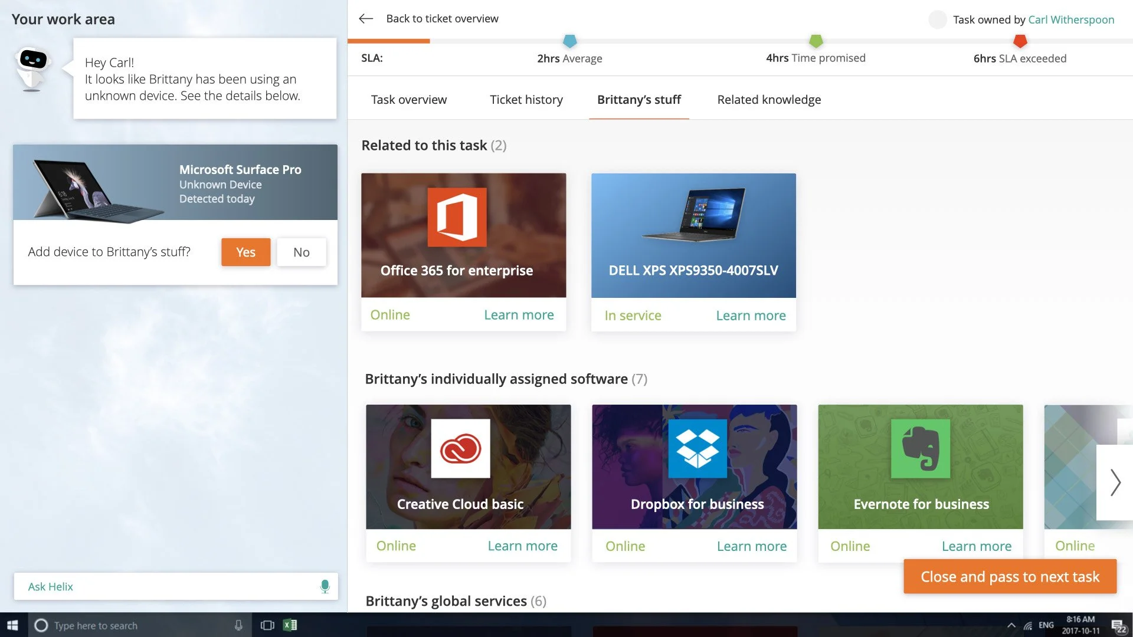This screenshot has height=637, width=1133.
Task: Open Windows Task View in taskbar
Action: [x=267, y=625]
